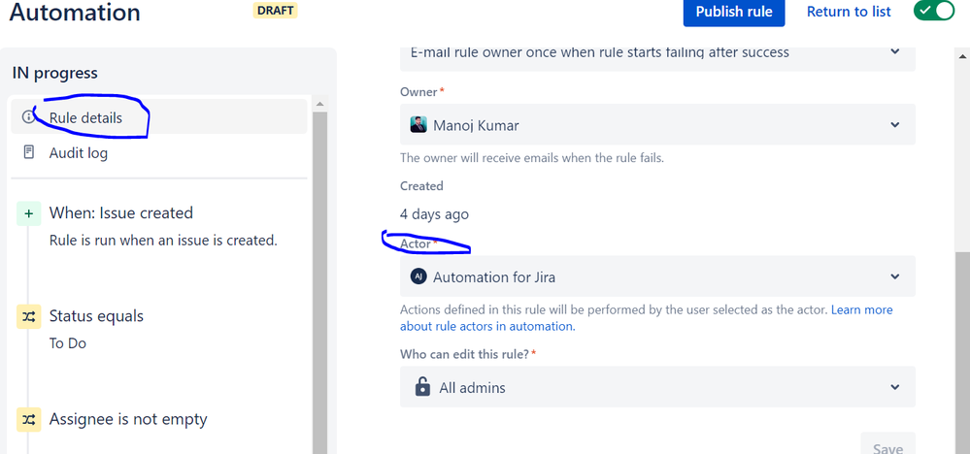Click the 4 days ago created text
The height and width of the screenshot is (454, 970).
434,214
